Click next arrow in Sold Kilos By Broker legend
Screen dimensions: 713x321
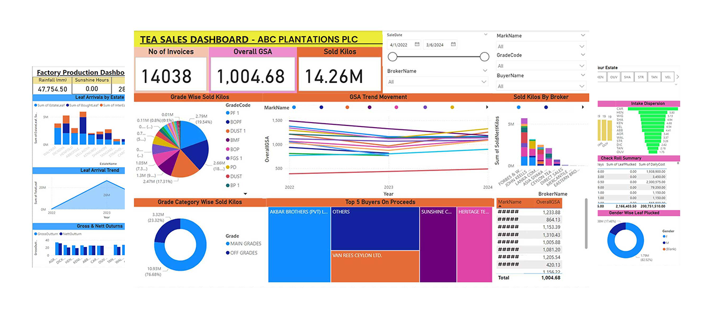click(583, 107)
